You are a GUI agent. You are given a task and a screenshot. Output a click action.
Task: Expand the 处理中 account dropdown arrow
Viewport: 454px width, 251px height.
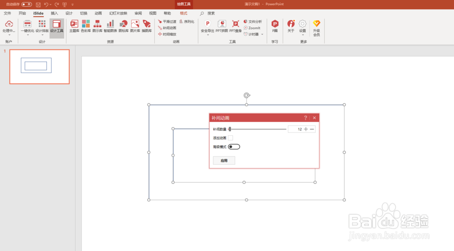pyautogui.click(x=9, y=35)
